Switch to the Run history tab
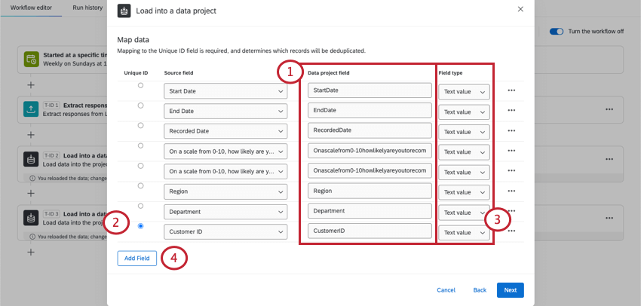Image resolution: width=641 pixels, height=306 pixels. (x=87, y=7)
